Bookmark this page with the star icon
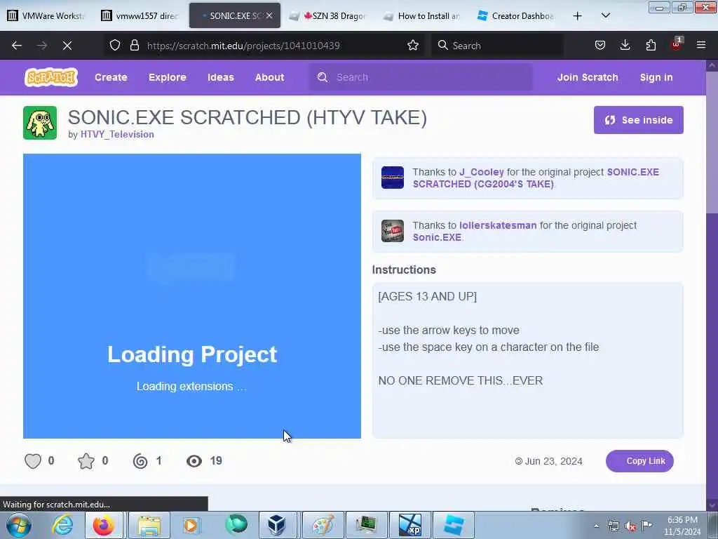718x539 pixels. tap(413, 45)
